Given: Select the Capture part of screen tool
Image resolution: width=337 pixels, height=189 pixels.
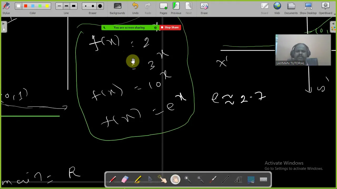Looking at the screenshot, I should coord(251,179).
